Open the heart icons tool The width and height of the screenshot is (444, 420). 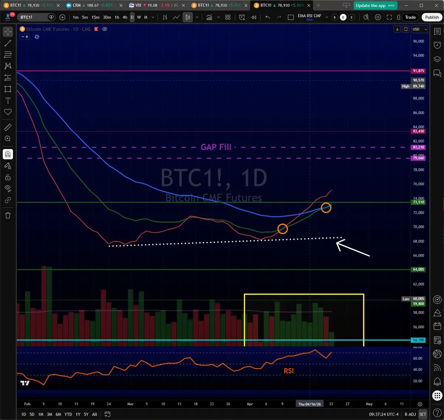pos(8,112)
